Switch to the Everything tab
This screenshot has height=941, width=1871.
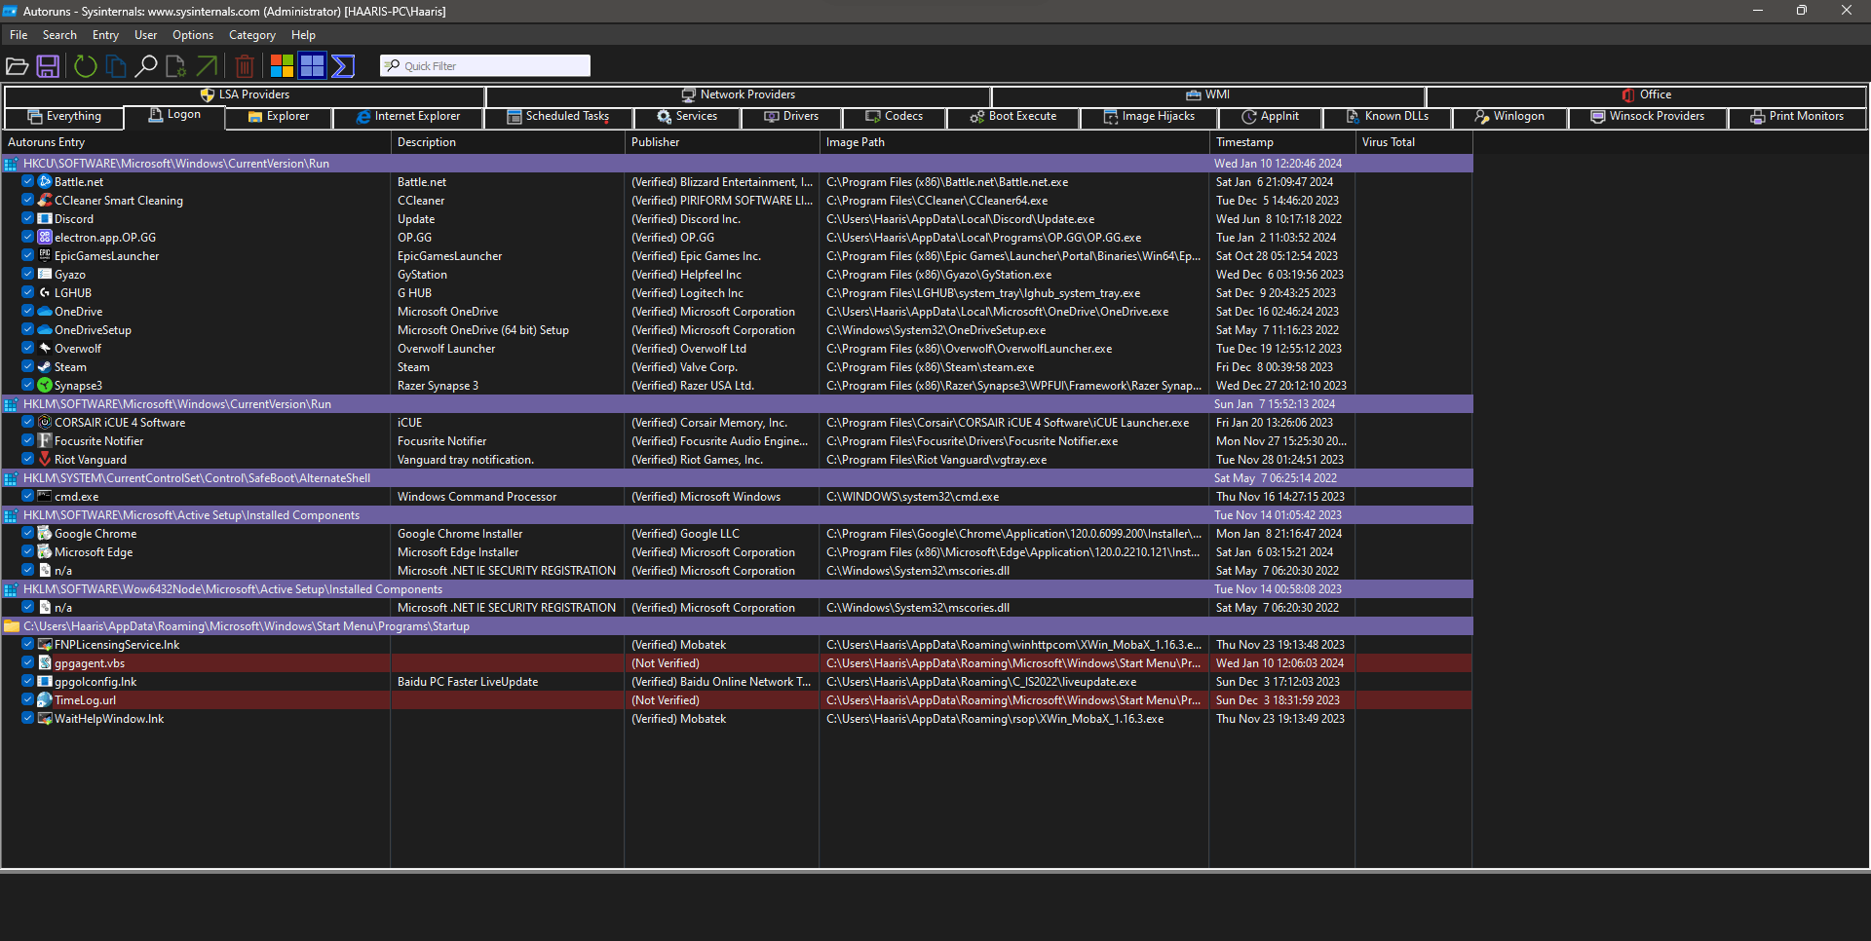pyautogui.click(x=64, y=117)
